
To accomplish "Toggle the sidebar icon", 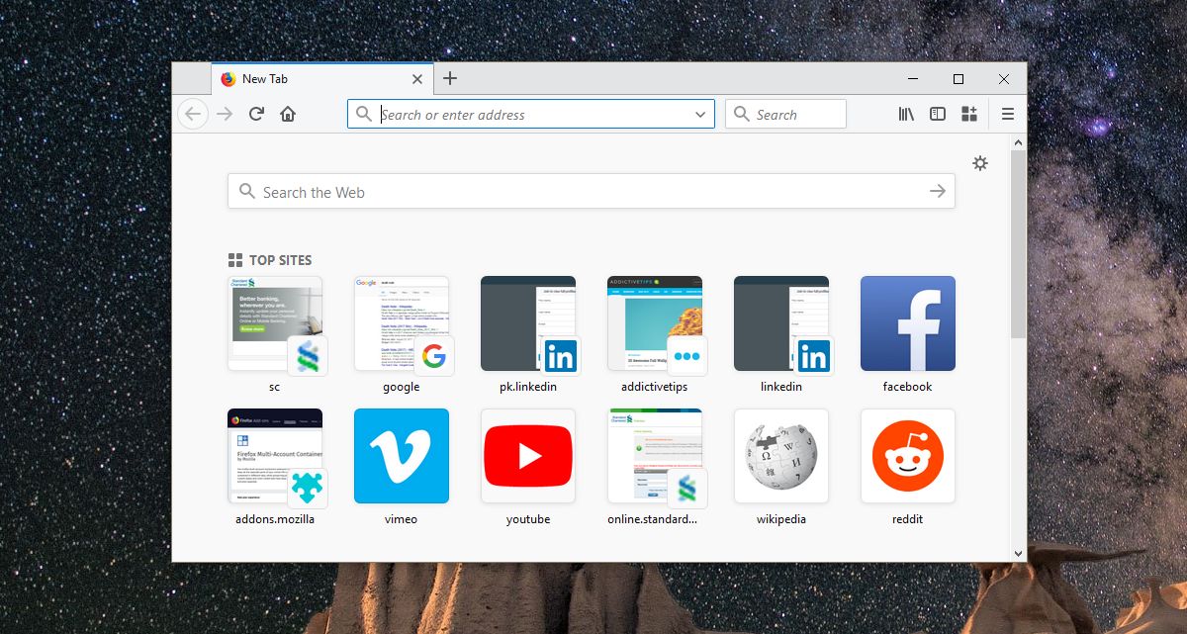I will (938, 114).
